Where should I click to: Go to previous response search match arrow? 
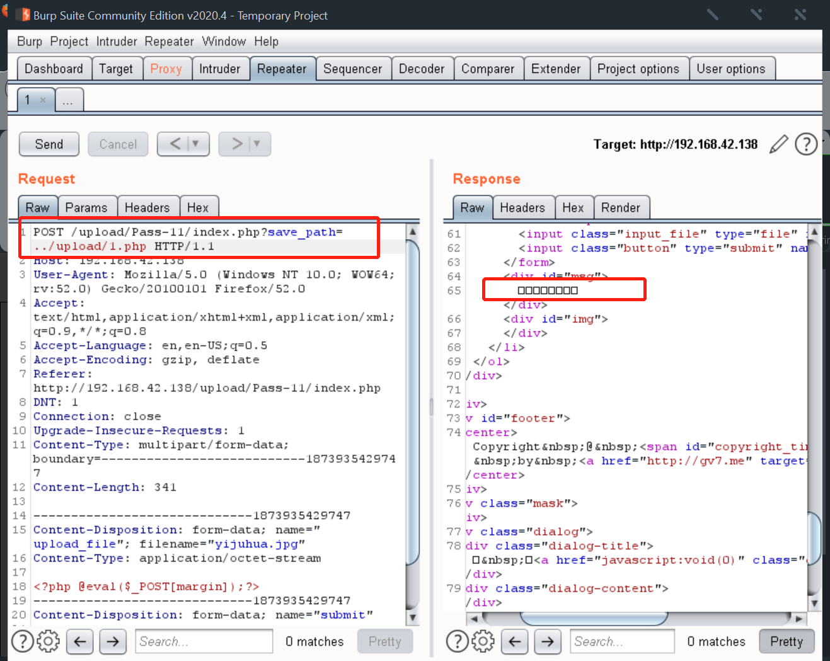pos(515,641)
